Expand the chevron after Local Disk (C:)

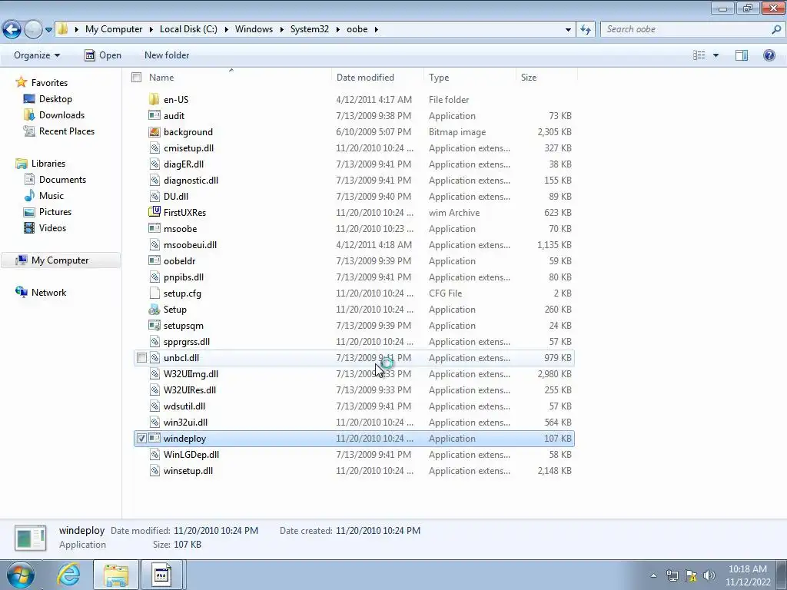click(x=226, y=29)
